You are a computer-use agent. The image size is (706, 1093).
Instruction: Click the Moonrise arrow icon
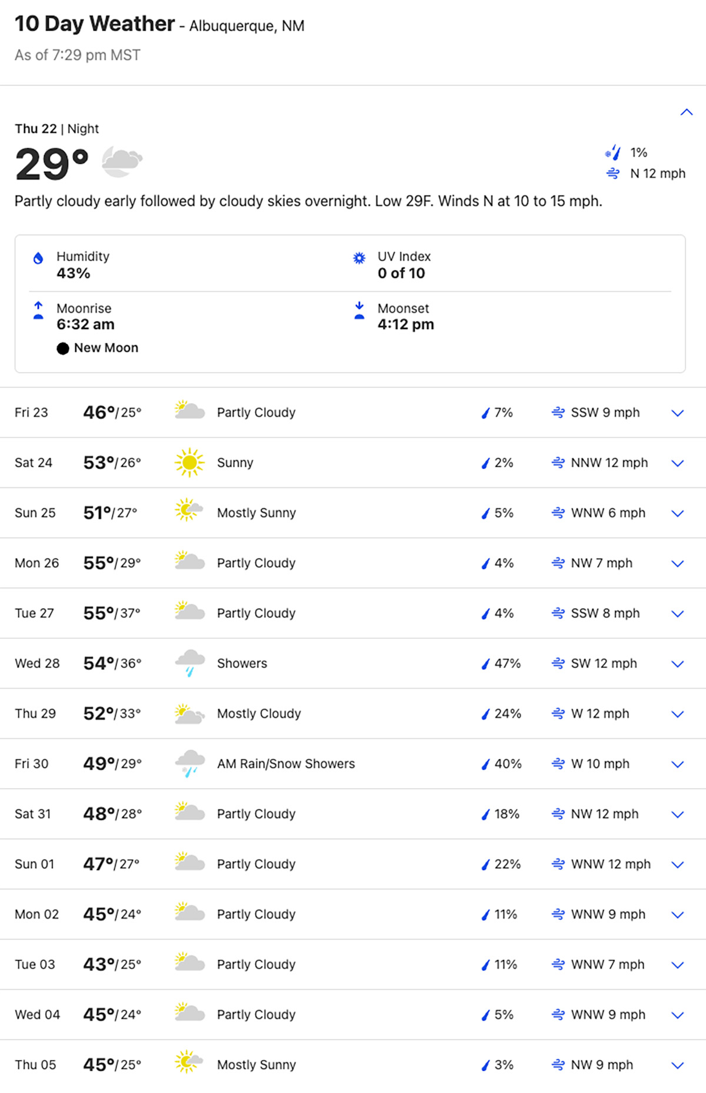point(38,310)
